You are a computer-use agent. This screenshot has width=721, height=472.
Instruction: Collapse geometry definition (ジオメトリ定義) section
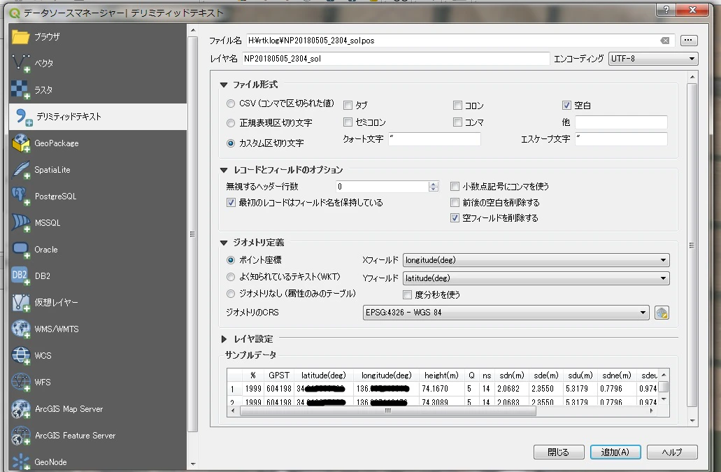coord(224,243)
